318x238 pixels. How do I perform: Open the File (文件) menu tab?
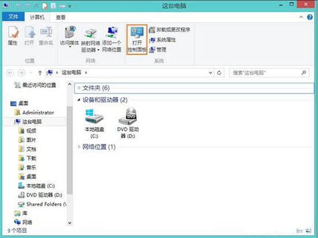point(13,17)
